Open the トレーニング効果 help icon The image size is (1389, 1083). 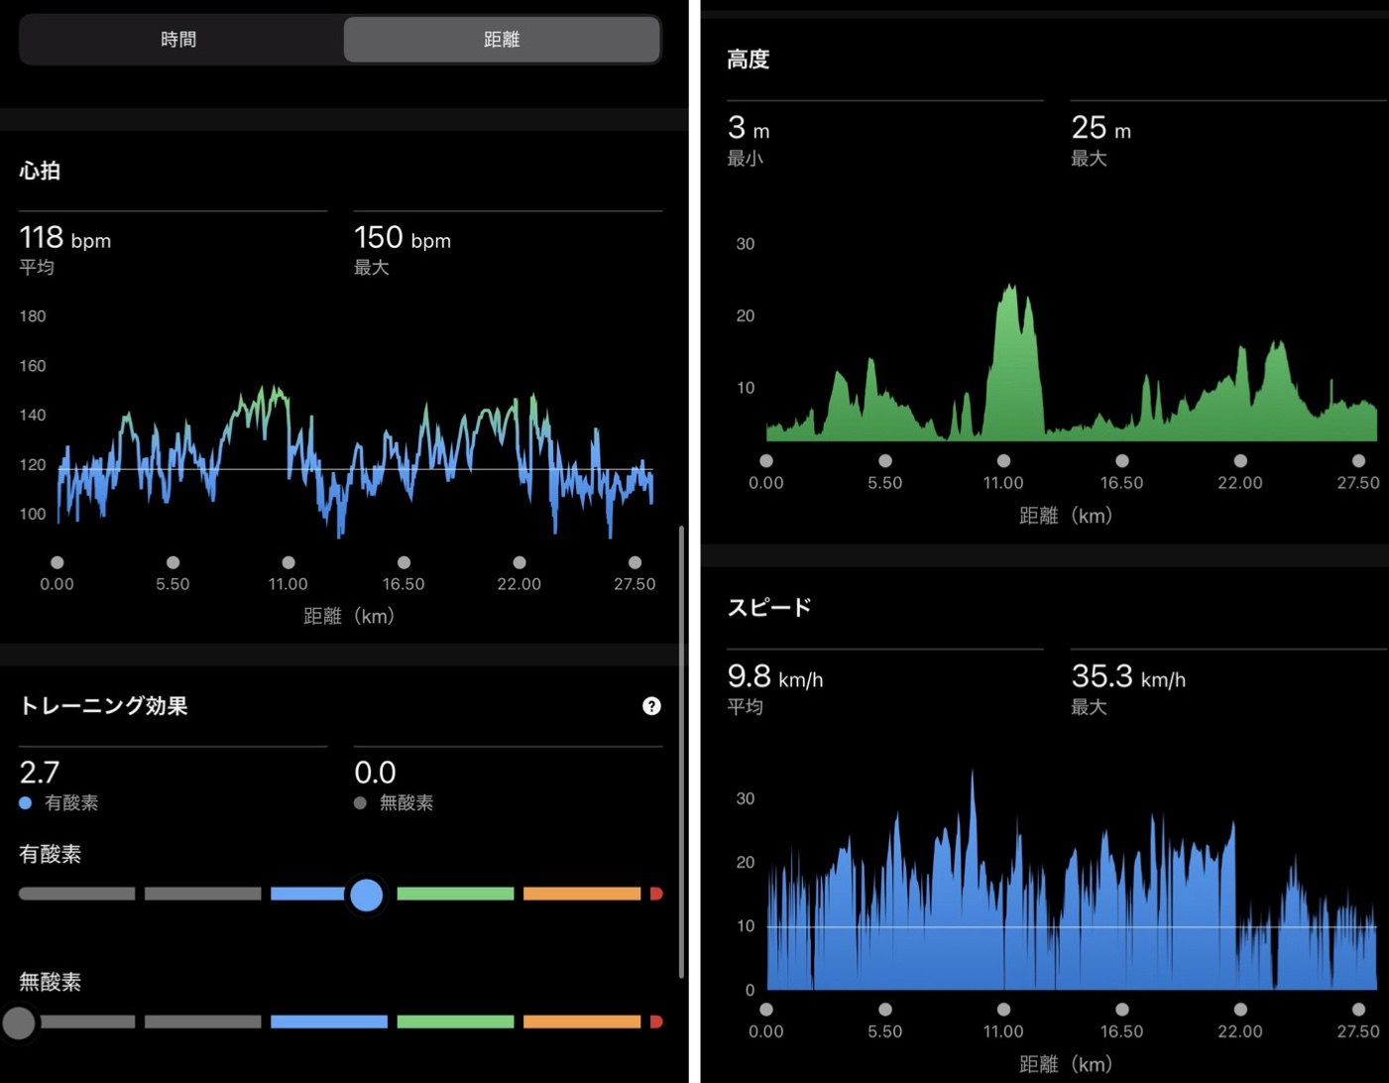point(651,706)
